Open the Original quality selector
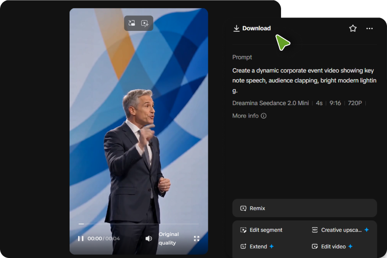The width and height of the screenshot is (387, 258). coord(169,239)
